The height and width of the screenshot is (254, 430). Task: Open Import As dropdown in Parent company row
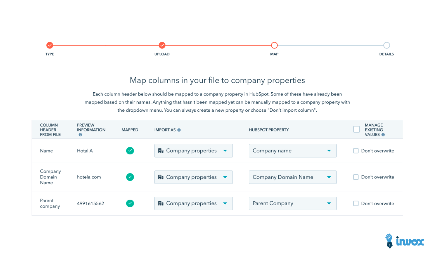click(194, 203)
